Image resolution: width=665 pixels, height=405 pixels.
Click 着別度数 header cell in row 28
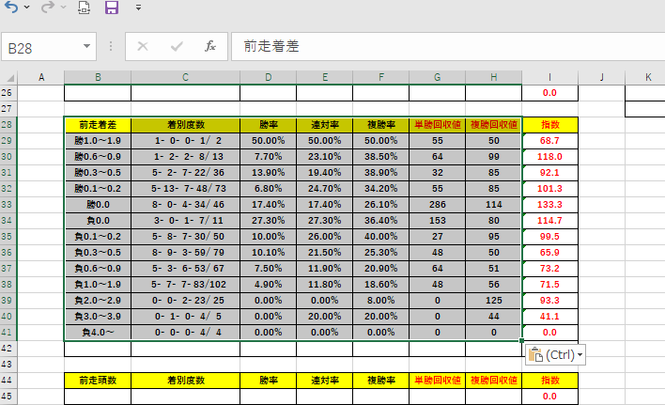pos(185,125)
